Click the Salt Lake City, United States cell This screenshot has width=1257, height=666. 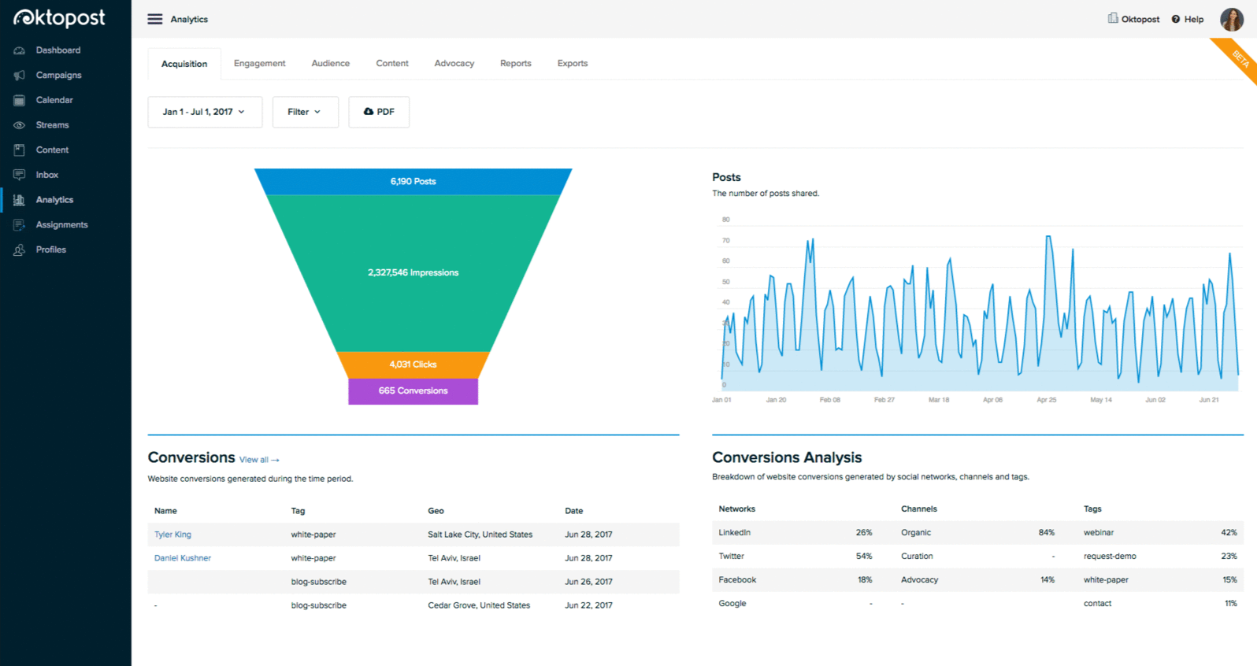click(480, 535)
